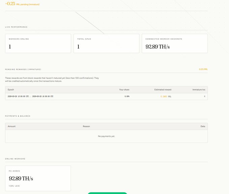The width and height of the screenshot is (229, 194).
Task: Click the 'CONNECTED WORKER HASHRATE' label
Action: (164, 39)
